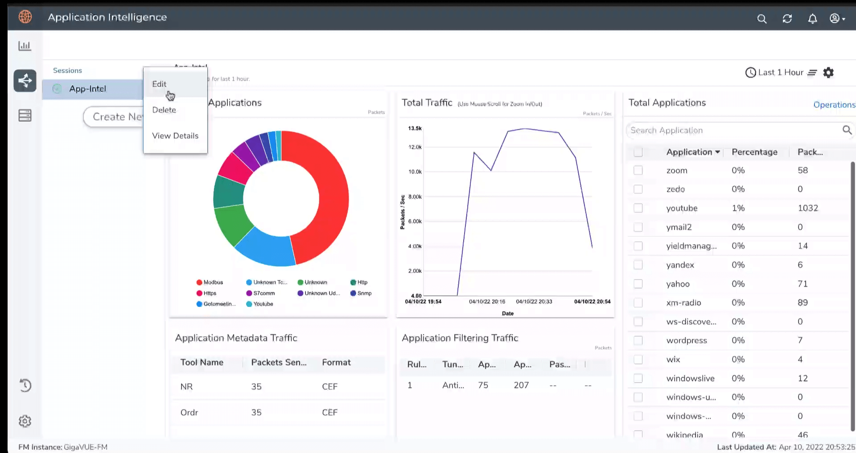Choose Edit from the context menu

click(159, 84)
